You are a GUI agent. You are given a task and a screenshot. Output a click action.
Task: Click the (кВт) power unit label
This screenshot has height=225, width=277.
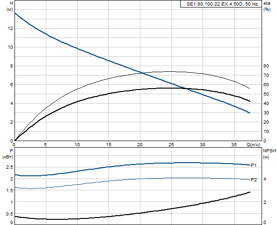click(x=8, y=157)
